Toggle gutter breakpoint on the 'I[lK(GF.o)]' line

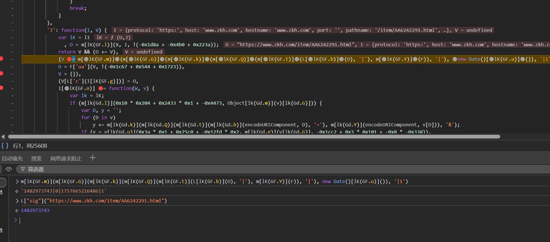click(2, 88)
